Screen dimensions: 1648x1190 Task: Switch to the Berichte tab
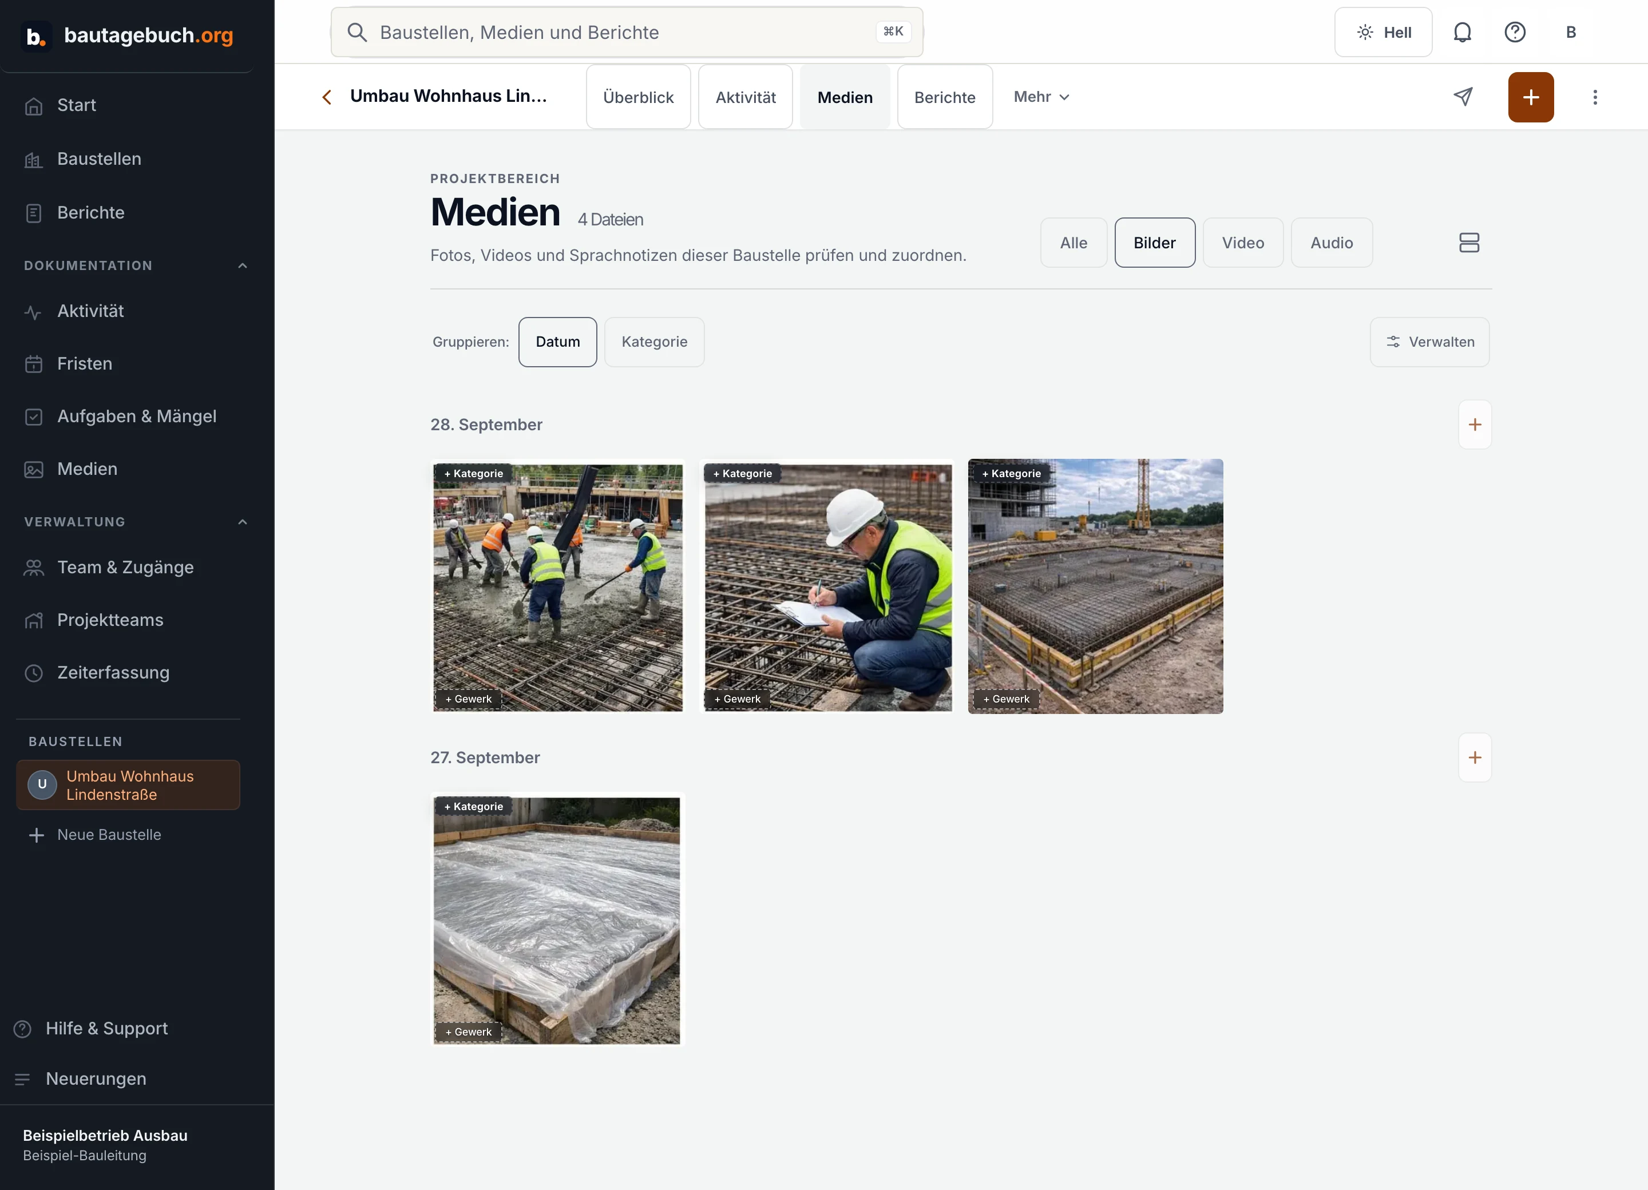tap(945, 97)
